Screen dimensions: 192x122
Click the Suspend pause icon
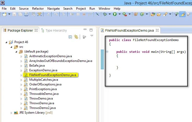tap(78, 14)
